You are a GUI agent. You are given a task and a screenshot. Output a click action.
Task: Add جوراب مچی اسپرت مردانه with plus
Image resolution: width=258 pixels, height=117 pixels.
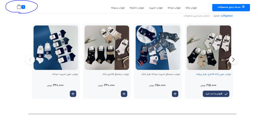(73, 94)
